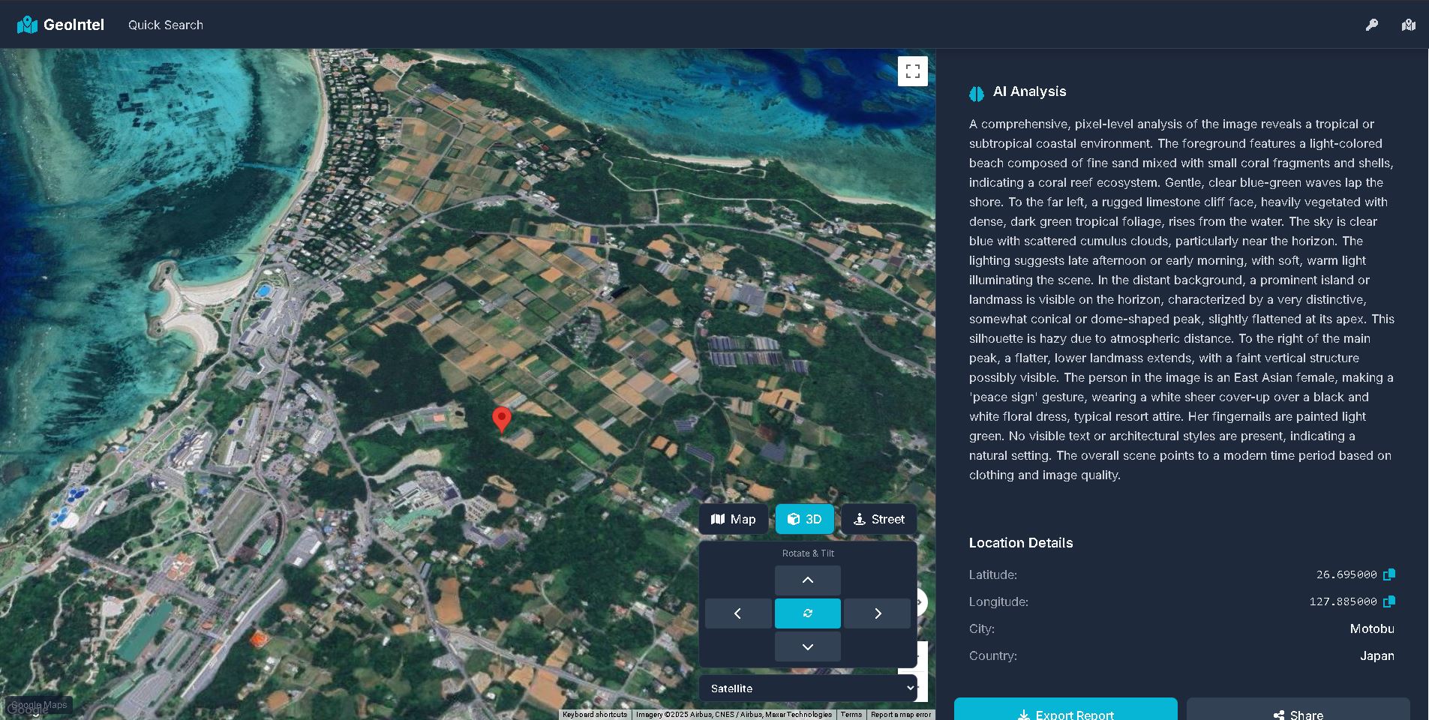Click the Terms link at the bottom
Image resolution: width=1429 pixels, height=720 pixels.
pos(851,715)
